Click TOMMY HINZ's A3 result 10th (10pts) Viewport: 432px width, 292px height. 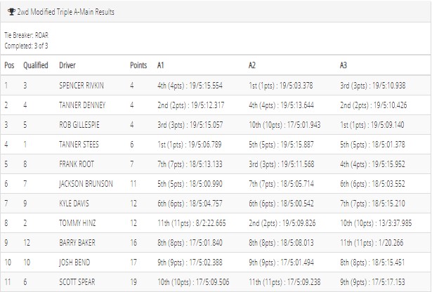[x=376, y=223]
